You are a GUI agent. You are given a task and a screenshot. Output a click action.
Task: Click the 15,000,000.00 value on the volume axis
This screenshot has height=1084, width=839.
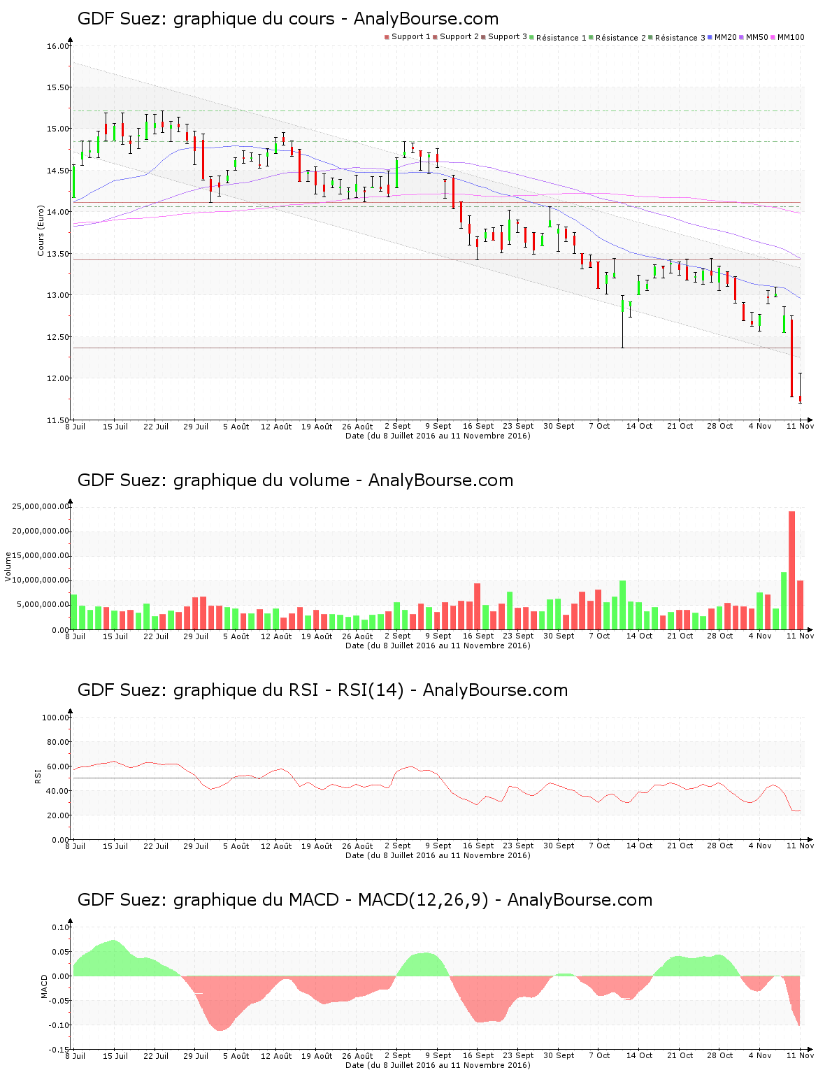[41, 556]
